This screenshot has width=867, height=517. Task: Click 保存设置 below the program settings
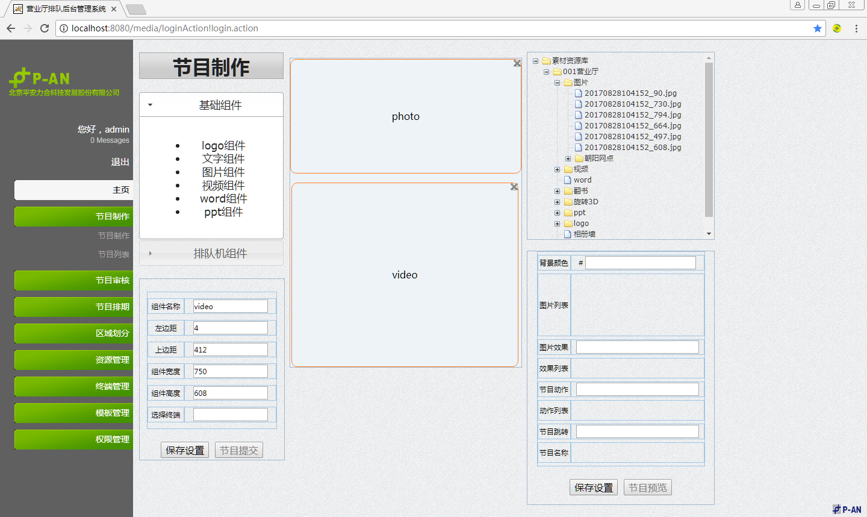(594, 487)
